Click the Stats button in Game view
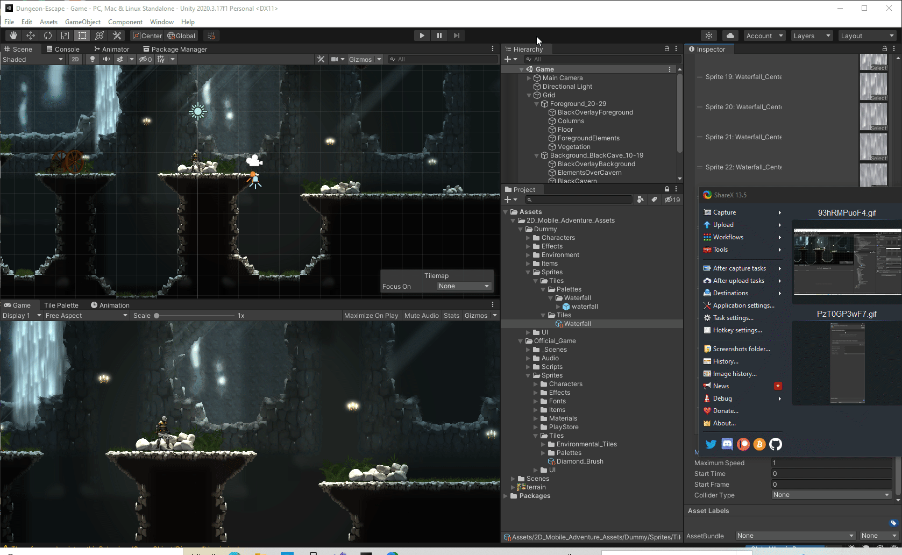The height and width of the screenshot is (555, 902). click(x=452, y=316)
